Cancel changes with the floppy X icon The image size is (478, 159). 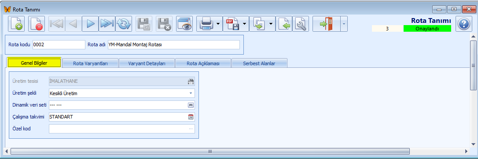tap(164, 24)
